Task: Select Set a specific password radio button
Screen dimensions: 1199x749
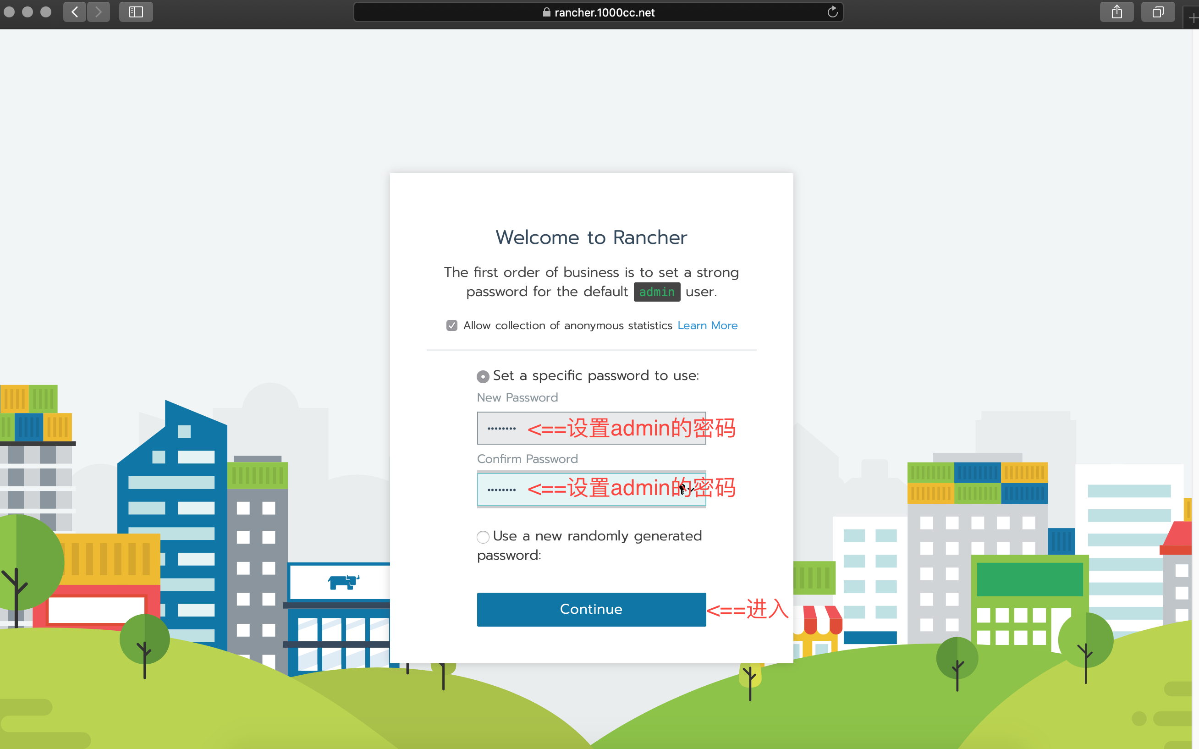Action: click(483, 376)
